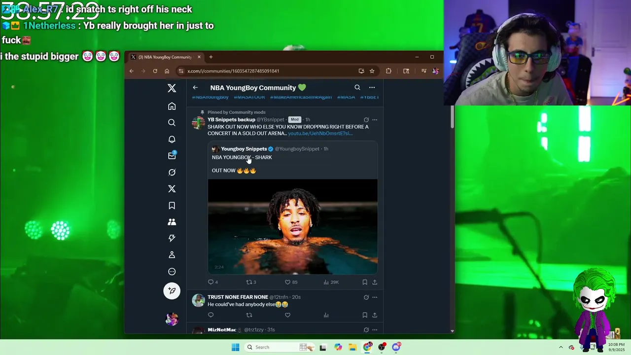Reply to pinned post with 4 comments
Screen dimensions: 631x355
(212, 282)
